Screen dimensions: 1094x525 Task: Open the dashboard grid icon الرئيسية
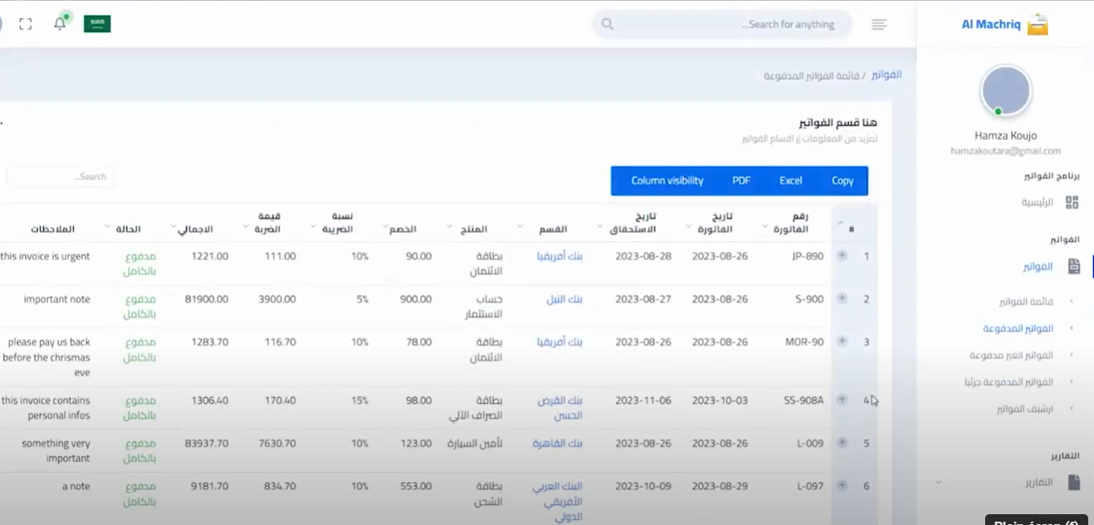[x=1072, y=202]
